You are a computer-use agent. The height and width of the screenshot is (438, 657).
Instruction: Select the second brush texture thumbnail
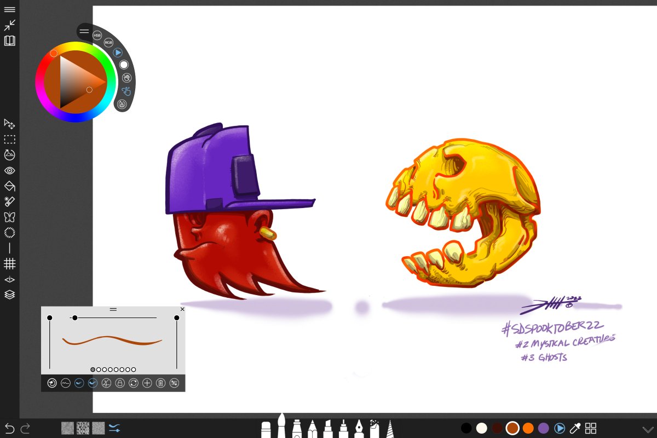coord(83,428)
